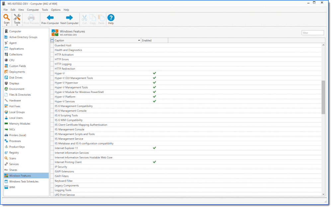
Task: Select the Environment globe icon in sidebar
Action: point(6,89)
